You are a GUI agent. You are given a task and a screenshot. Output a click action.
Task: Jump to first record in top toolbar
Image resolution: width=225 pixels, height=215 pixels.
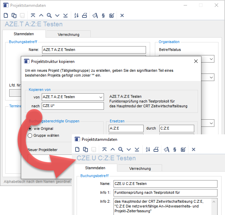click(33, 15)
